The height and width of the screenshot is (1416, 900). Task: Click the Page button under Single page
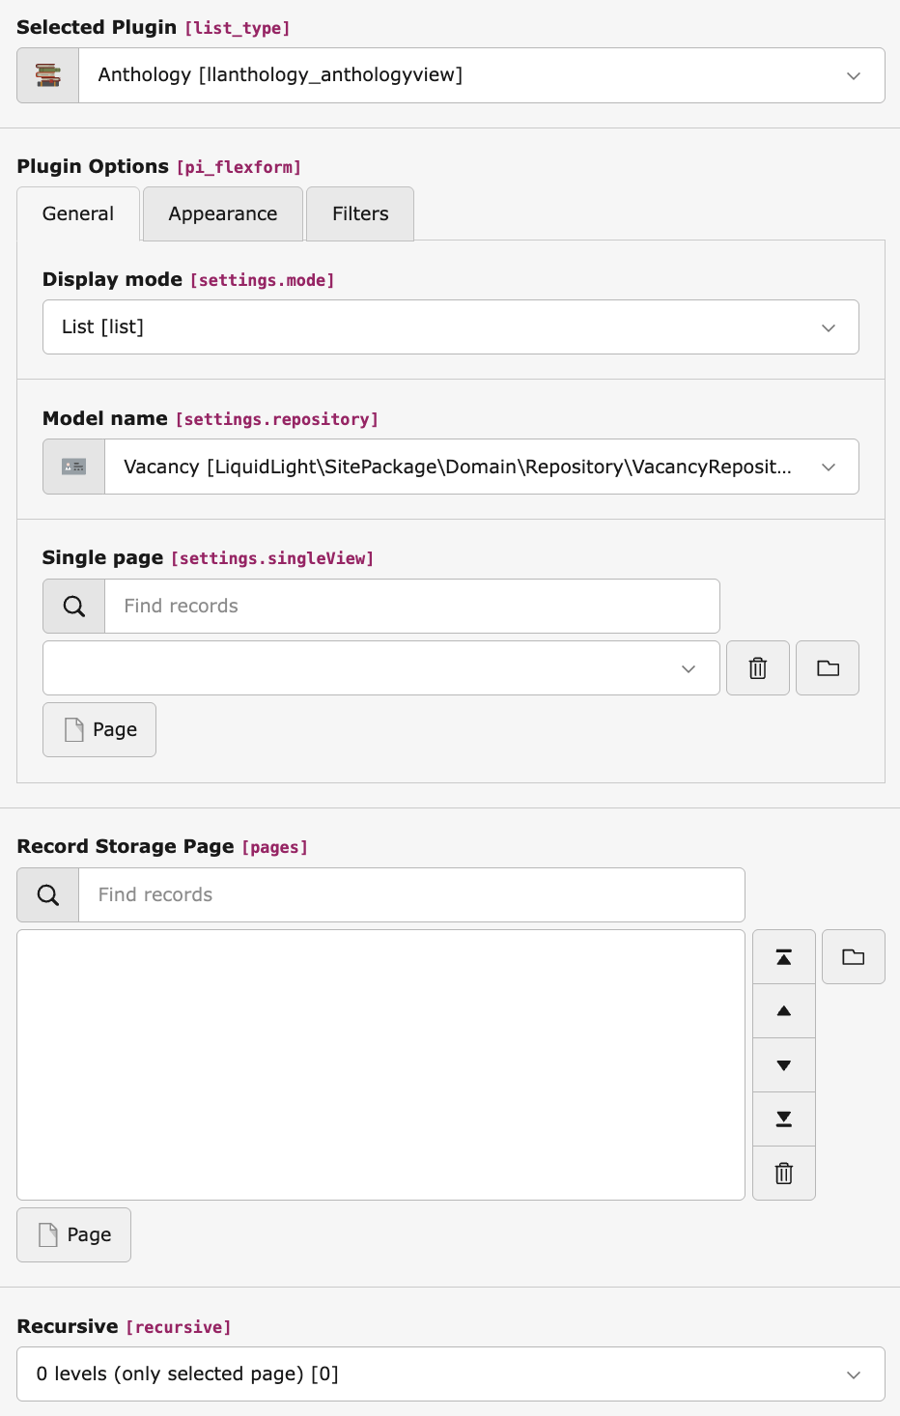coord(98,729)
